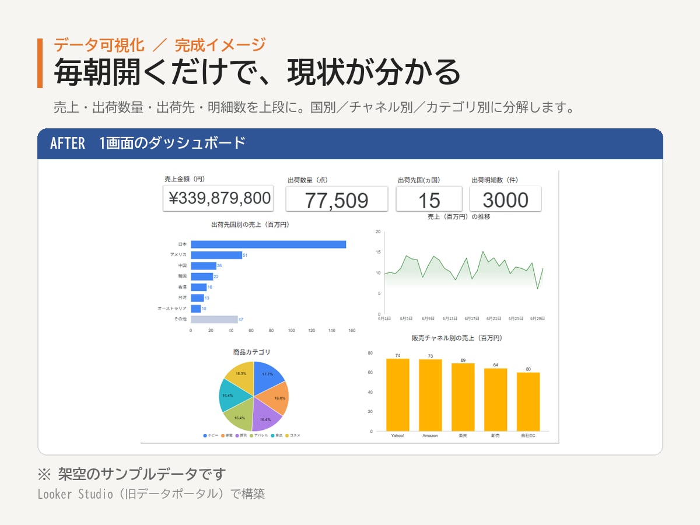The image size is (700, 525).
Task: Select the アメリカ bar labeled 51
Action: click(x=216, y=255)
